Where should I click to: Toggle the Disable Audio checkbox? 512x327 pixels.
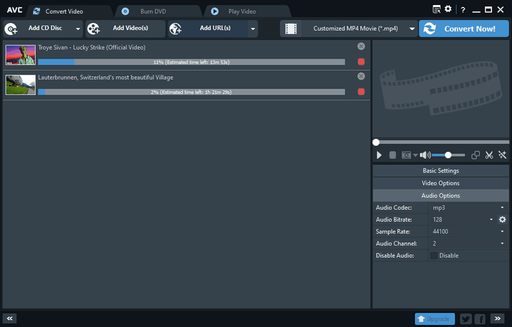[x=434, y=255]
